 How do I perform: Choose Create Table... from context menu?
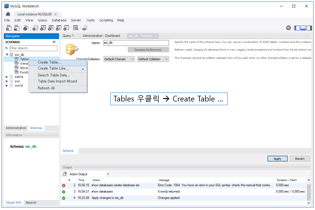[57, 63]
